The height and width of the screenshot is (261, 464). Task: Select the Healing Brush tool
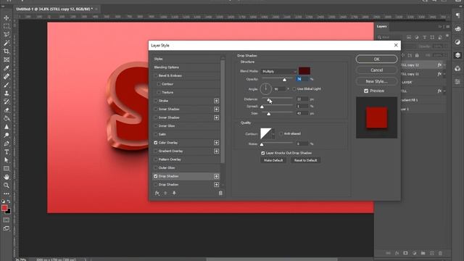[x=7, y=76]
